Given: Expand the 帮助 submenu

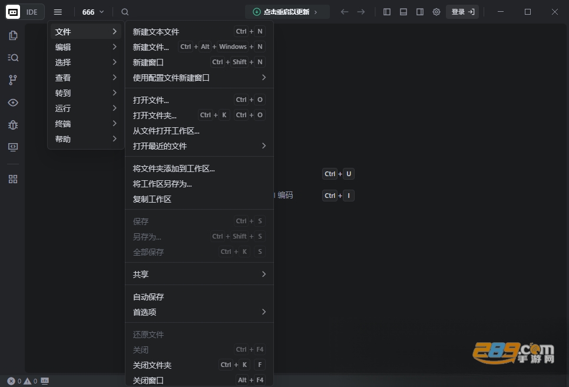Looking at the screenshot, I should (86, 138).
